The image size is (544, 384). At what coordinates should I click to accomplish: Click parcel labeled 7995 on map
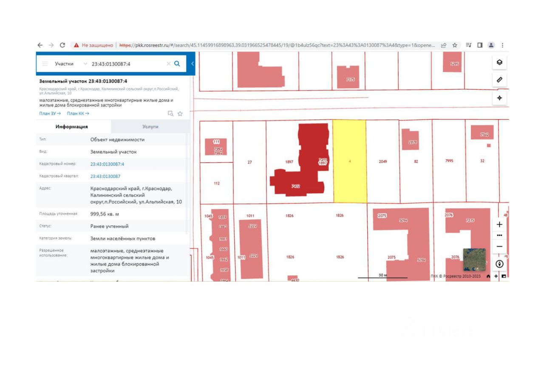click(449, 161)
